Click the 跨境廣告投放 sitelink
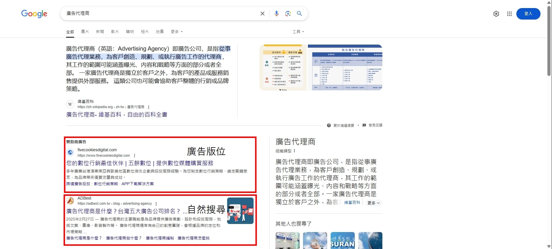Viewport: 552px width, 249px height. (78, 184)
